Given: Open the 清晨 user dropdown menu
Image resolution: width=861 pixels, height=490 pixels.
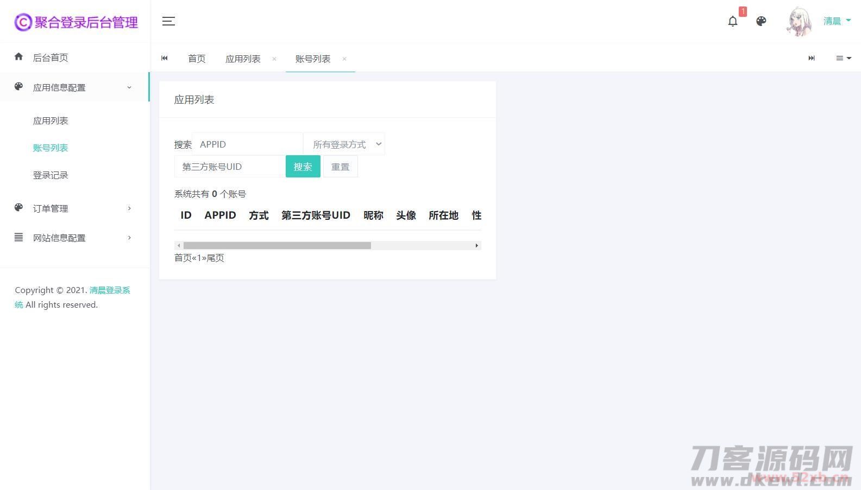Looking at the screenshot, I should 837,21.
